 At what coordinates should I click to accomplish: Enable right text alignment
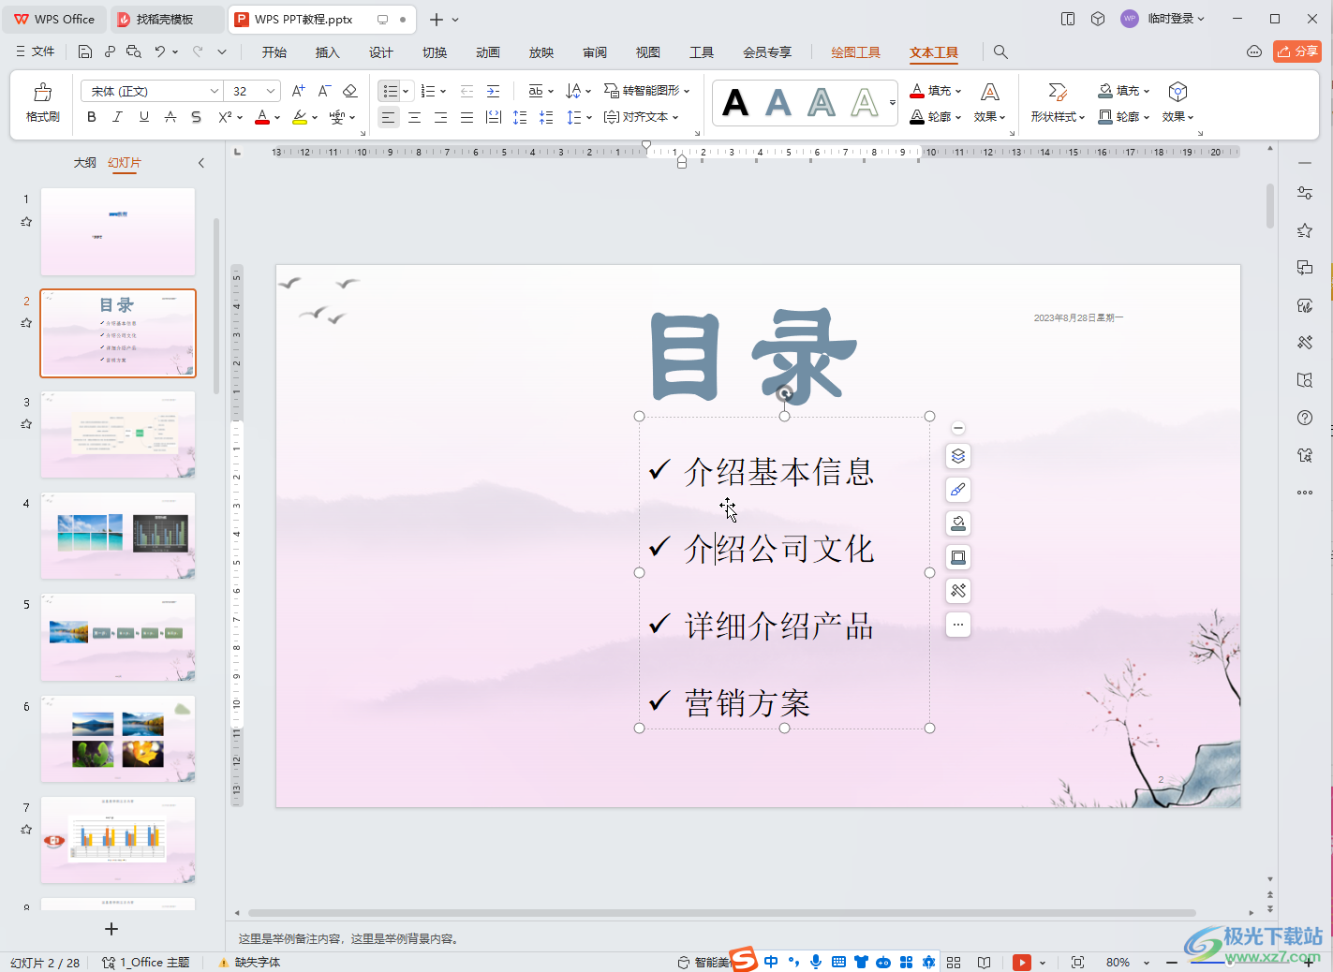(440, 117)
